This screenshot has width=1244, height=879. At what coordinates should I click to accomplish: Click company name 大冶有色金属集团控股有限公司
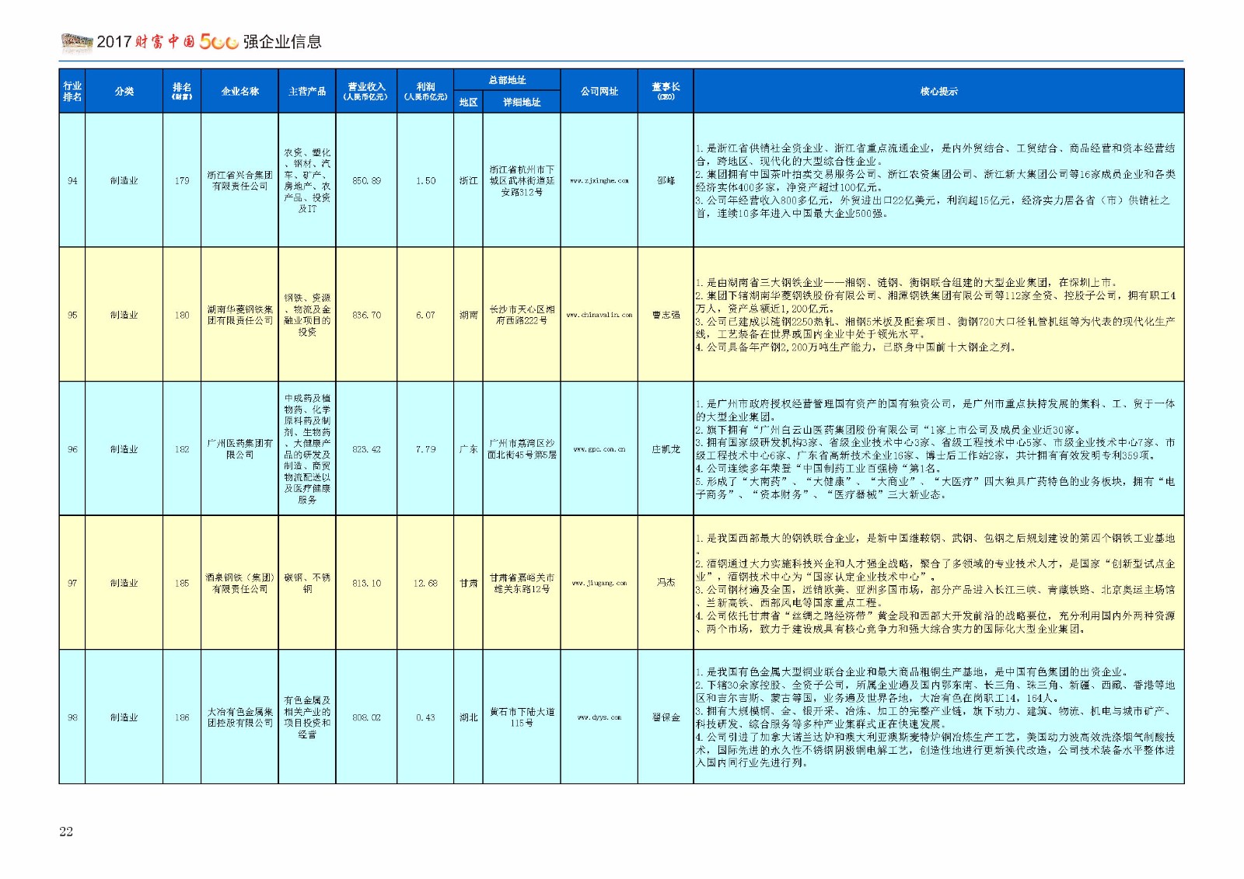pyautogui.click(x=239, y=717)
